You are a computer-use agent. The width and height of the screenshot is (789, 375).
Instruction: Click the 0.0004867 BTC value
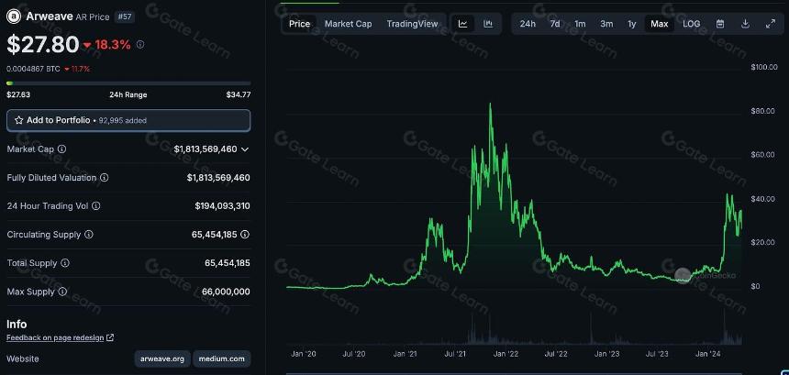(x=33, y=69)
